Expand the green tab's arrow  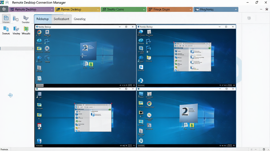144,10
